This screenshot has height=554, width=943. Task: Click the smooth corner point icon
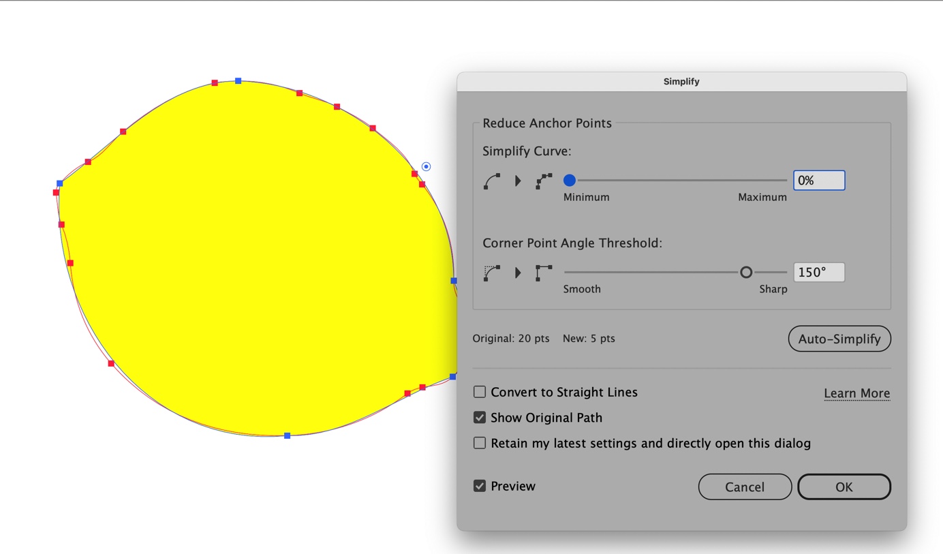point(492,272)
